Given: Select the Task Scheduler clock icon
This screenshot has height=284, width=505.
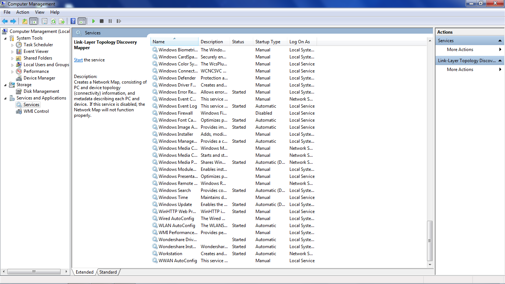Looking at the screenshot, I should click(19, 45).
